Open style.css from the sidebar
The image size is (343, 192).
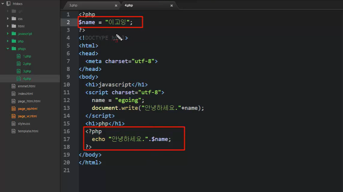24,124
